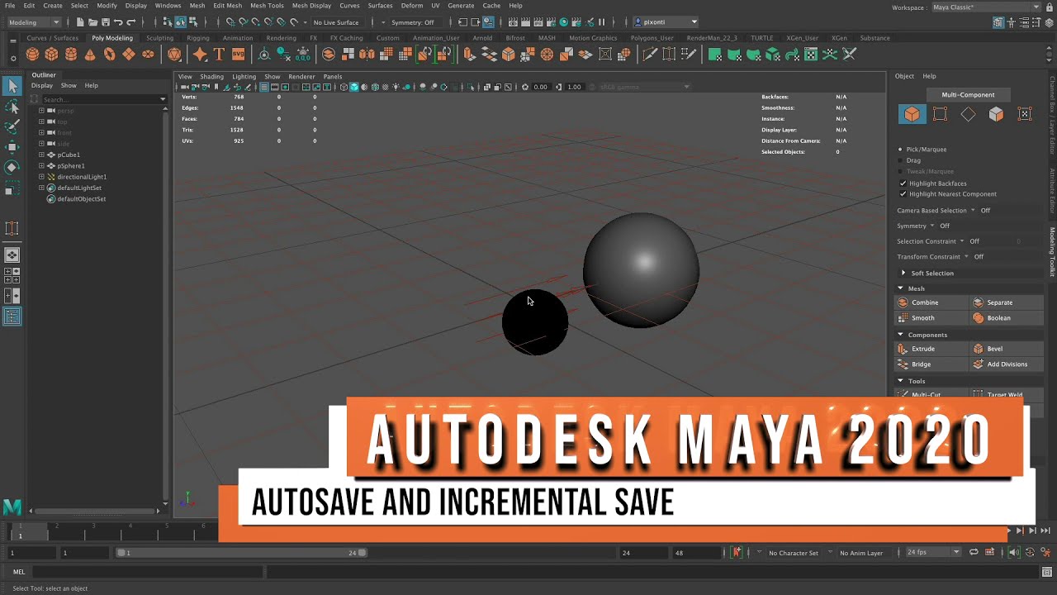Select Face selection mode in Modeling Toolkit

click(996, 114)
